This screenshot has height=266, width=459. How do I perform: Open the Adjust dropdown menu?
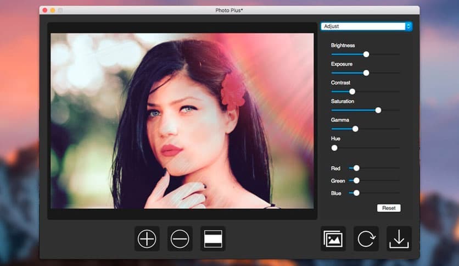[366, 26]
